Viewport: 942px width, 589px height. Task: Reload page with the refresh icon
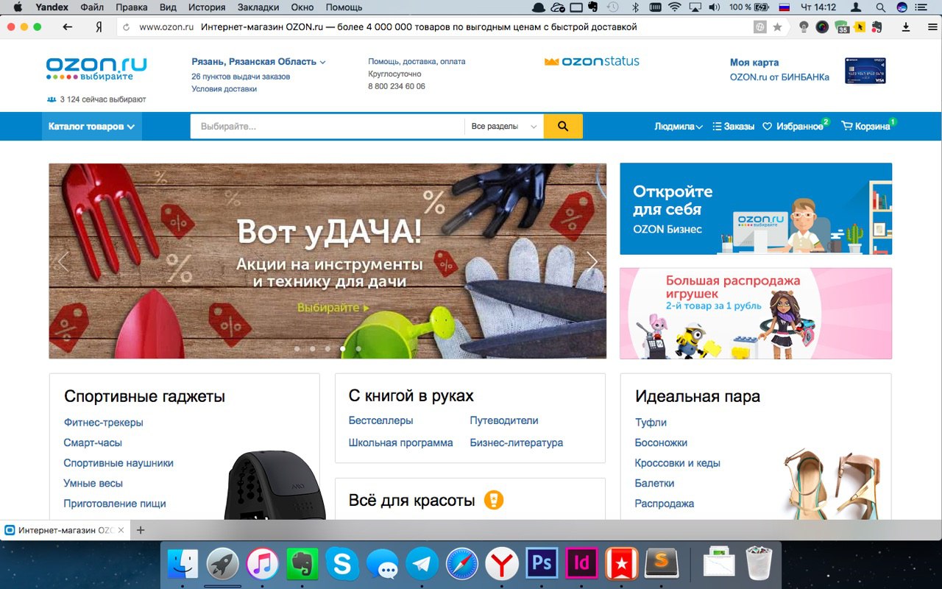pyautogui.click(x=127, y=27)
